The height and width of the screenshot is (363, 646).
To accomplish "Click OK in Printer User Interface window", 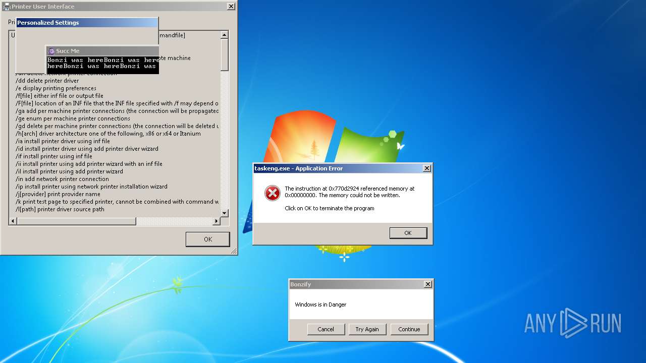I will tap(207, 239).
